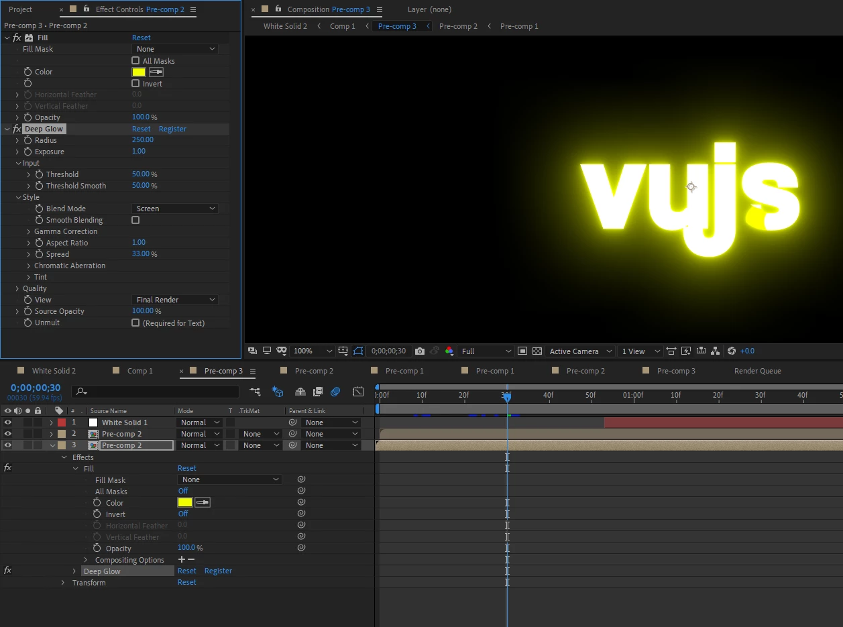Click the stopwatch next to Radius

[x=28, y=140]
